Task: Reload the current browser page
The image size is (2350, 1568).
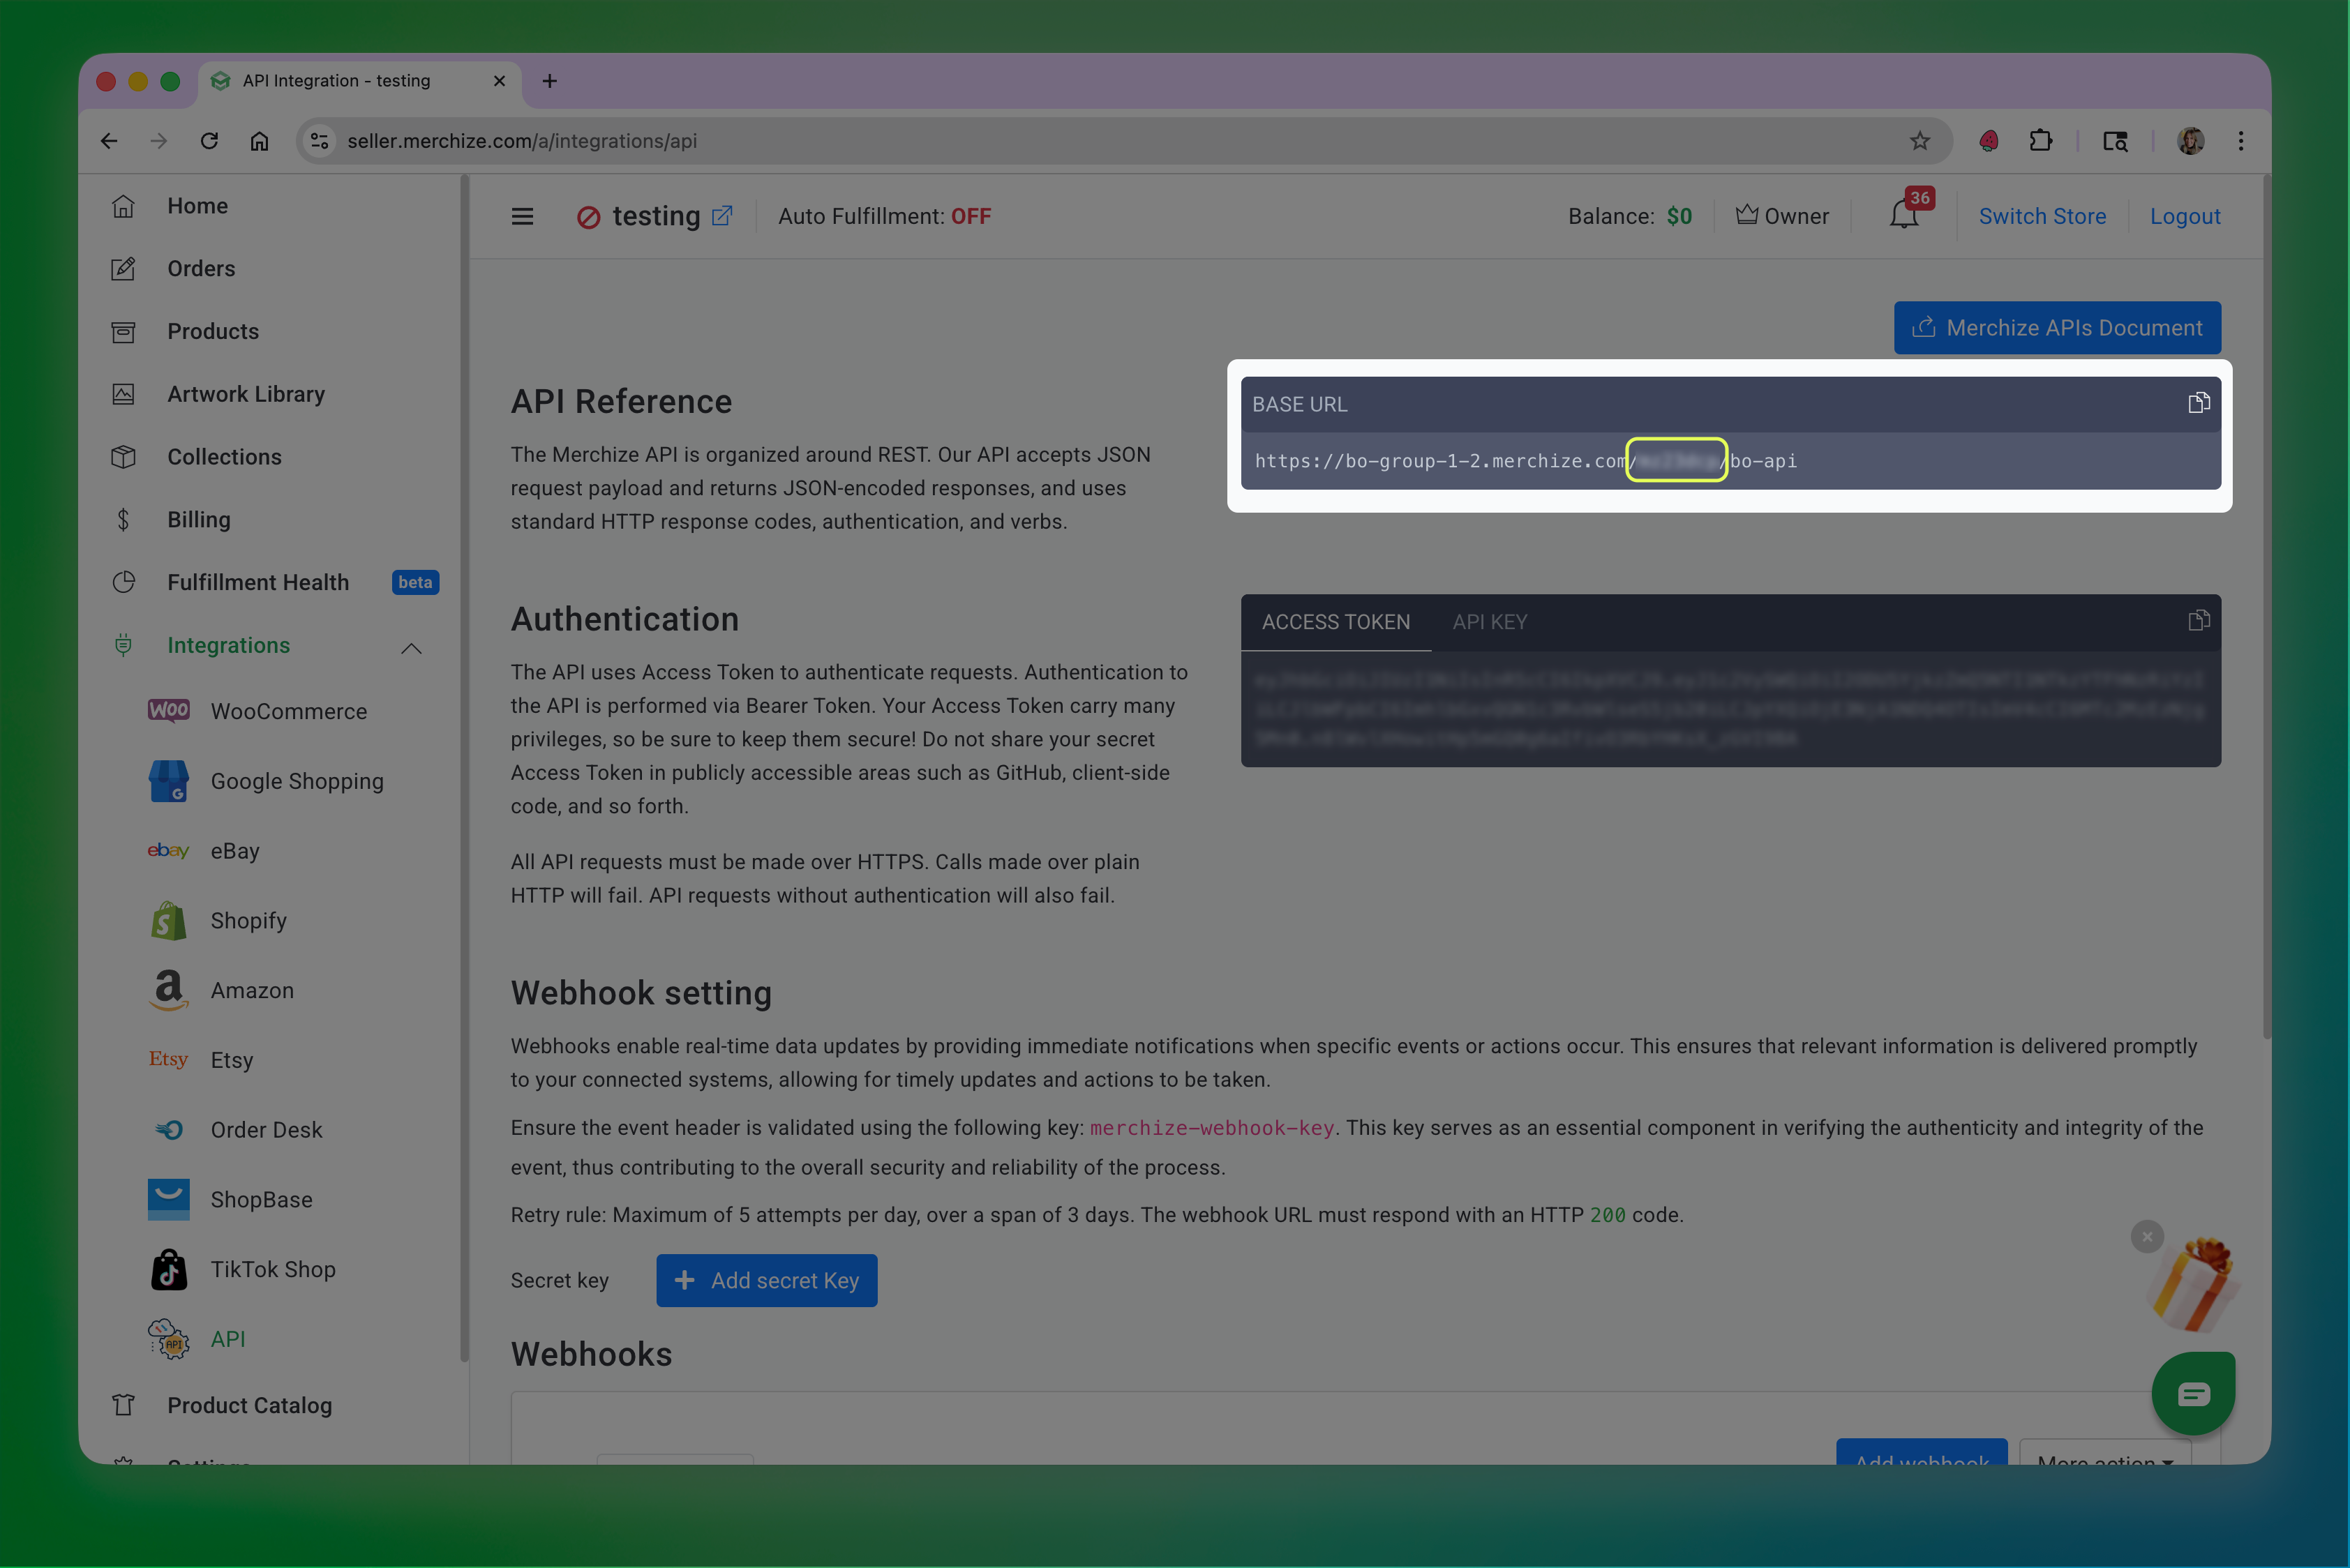Action: (x=209, y=141)
